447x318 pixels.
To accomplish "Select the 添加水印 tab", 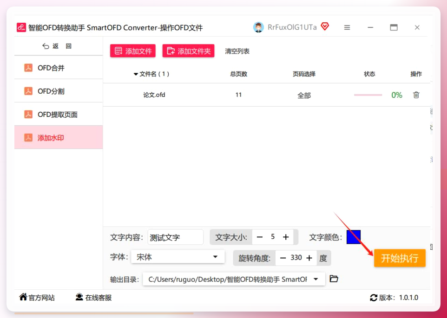I will (x=59, y=138).
